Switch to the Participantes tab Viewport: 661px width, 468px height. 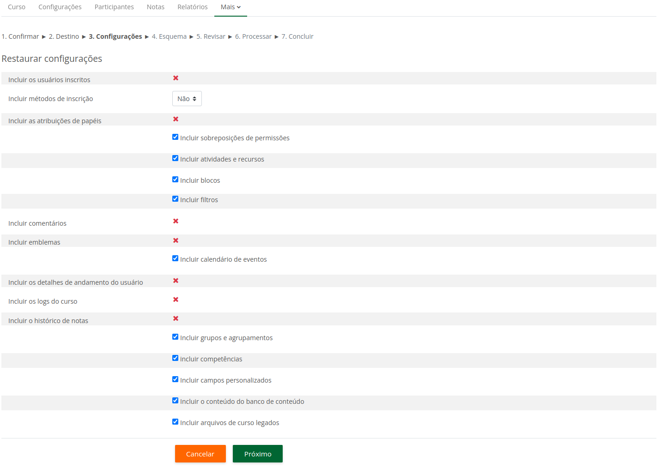coord(114,7)
